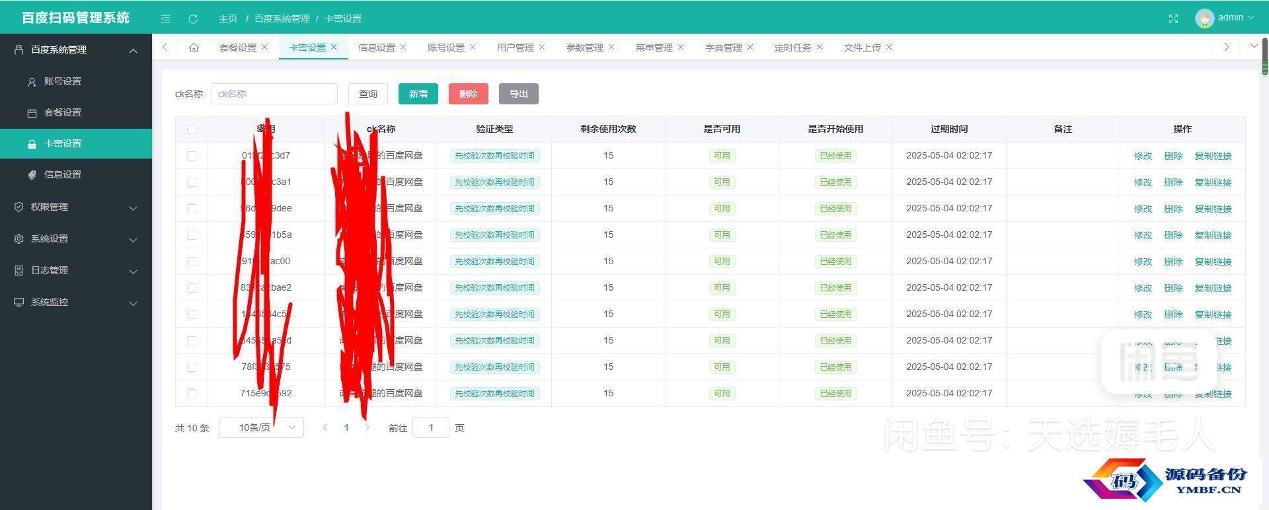Close the 信息设置 tab
Screen dimensions: 1269x510
coord(403,47)
